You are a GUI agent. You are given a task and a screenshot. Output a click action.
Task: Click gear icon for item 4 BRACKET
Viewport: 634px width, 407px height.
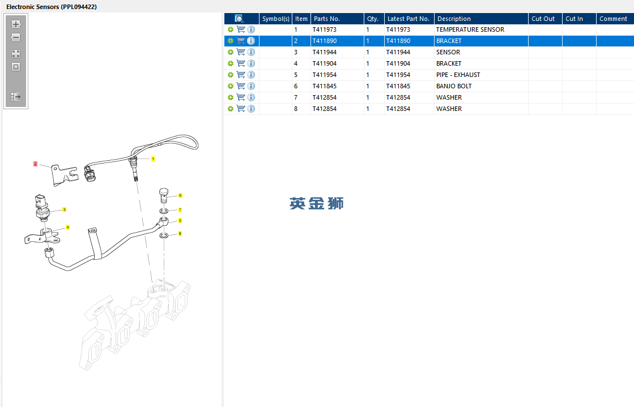pyautogui.click(x=231, y=63)
